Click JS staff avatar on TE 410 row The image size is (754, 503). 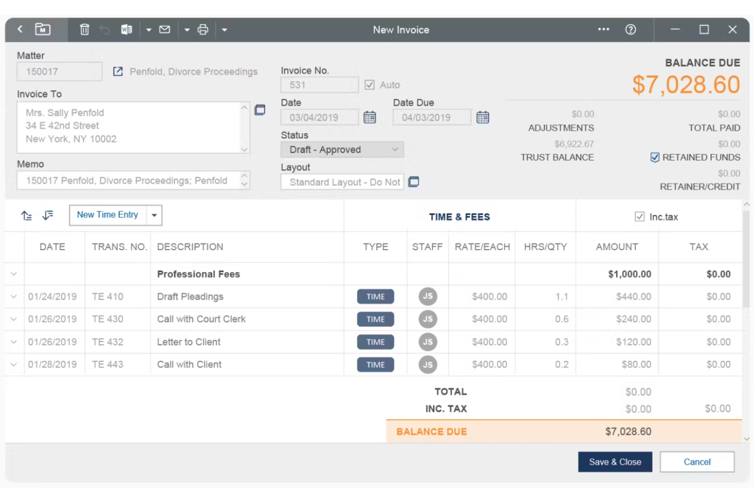pos(428,296)
